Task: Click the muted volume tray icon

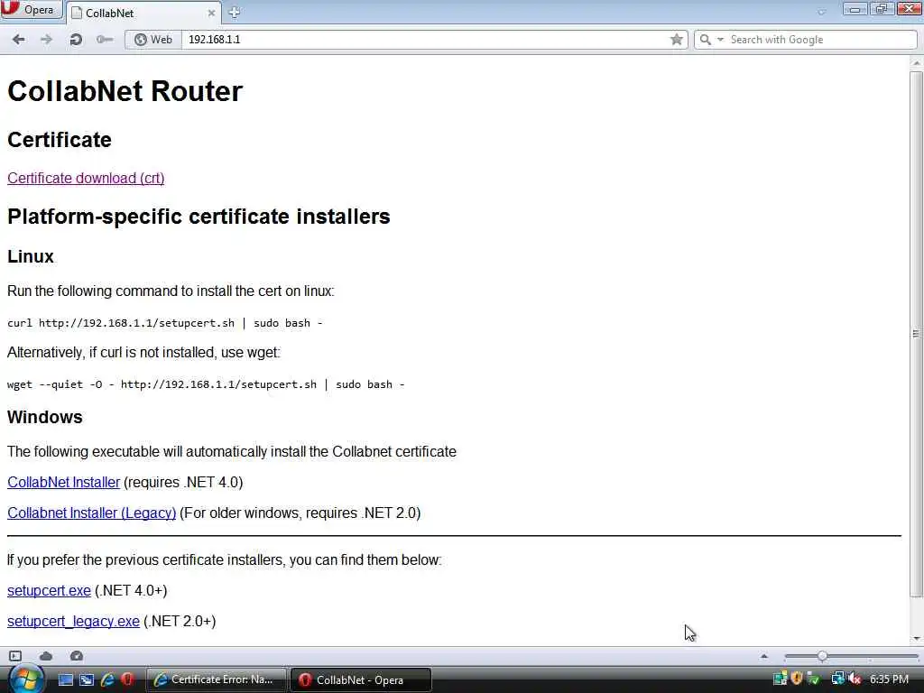Action: tap(855, 679)
